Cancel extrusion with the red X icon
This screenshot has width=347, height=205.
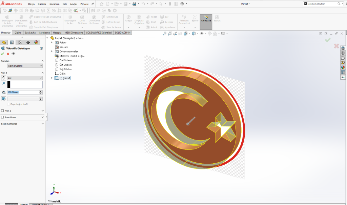(x=8, y=54)
